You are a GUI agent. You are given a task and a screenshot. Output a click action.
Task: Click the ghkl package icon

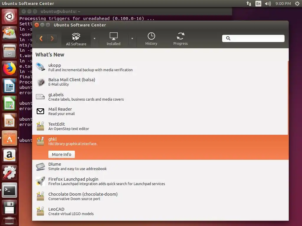(x=40, y=141)
